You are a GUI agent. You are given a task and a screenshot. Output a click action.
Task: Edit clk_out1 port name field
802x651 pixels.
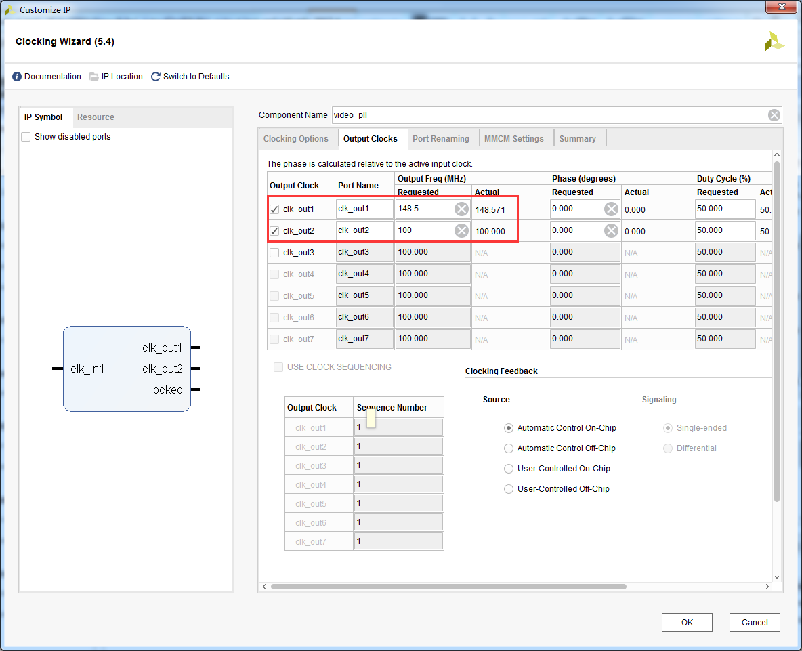(364, 209)
